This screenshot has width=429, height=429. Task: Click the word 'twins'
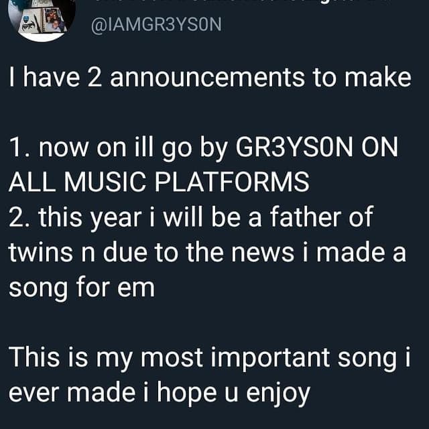click(41, 252)
